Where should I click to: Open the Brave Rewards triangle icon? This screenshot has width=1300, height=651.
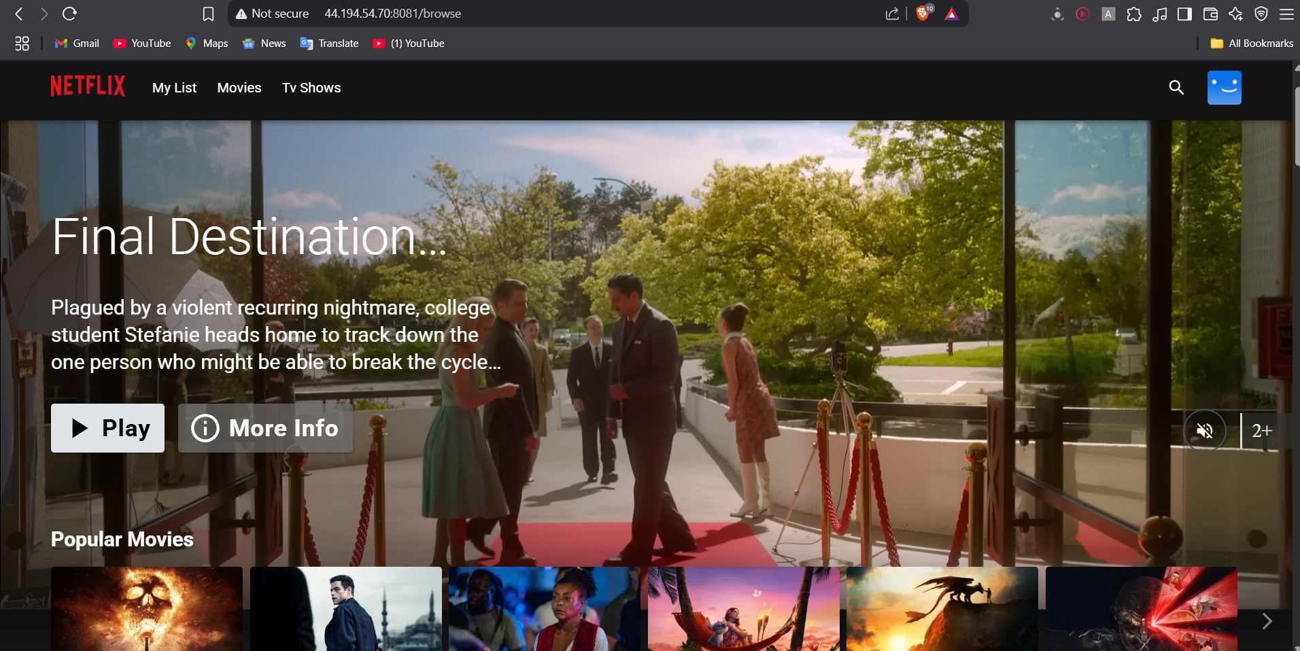pyautogui.click(x=951, y=14)
